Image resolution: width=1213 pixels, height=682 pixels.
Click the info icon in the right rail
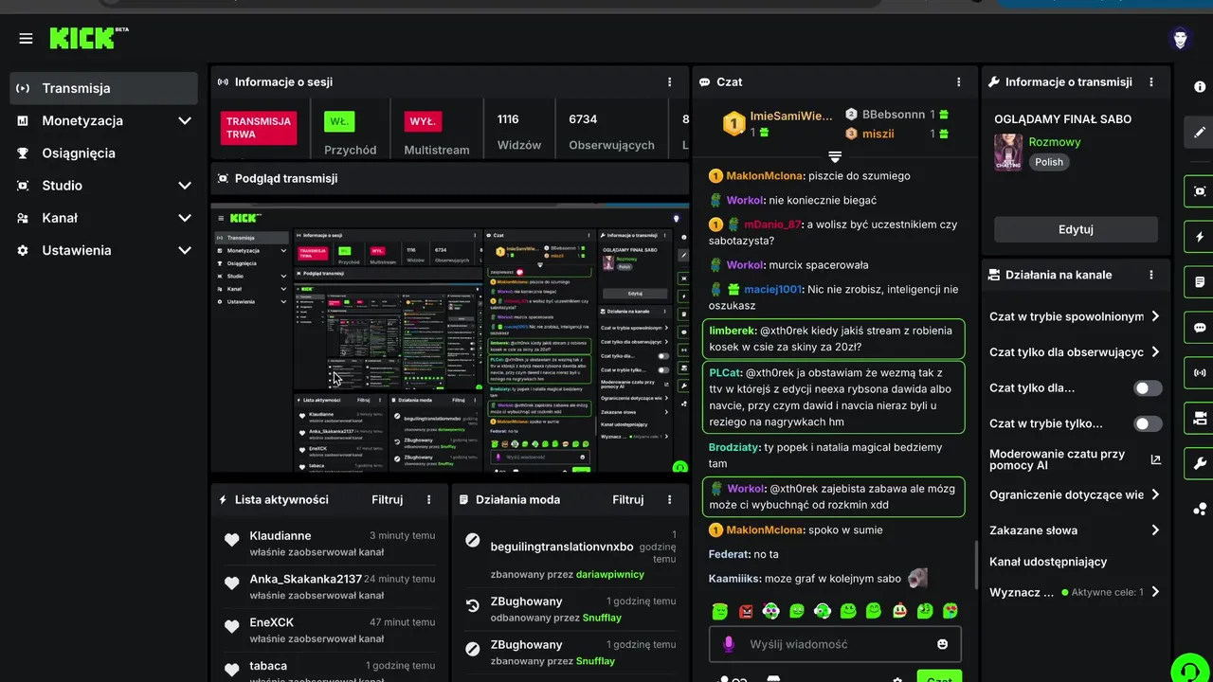point(1200,86)
